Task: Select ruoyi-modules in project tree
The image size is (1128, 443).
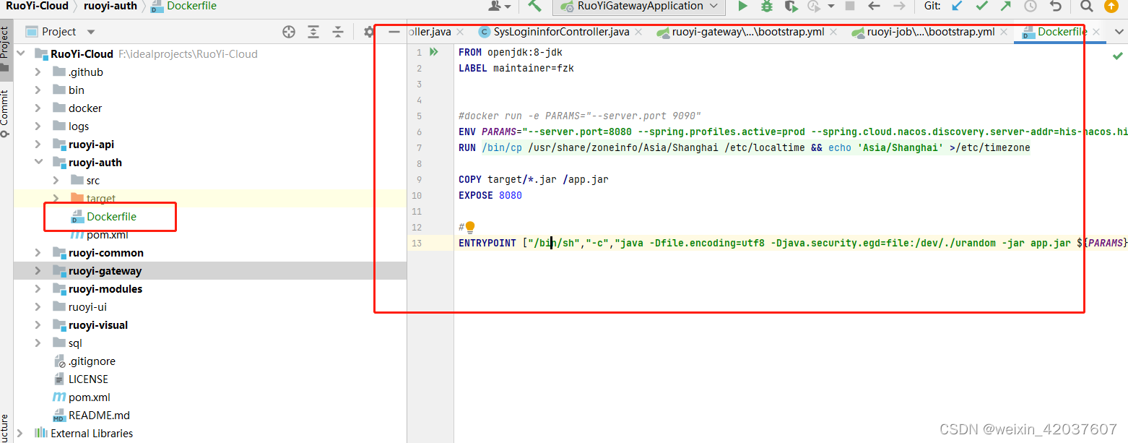Action: tap(105, 289)
